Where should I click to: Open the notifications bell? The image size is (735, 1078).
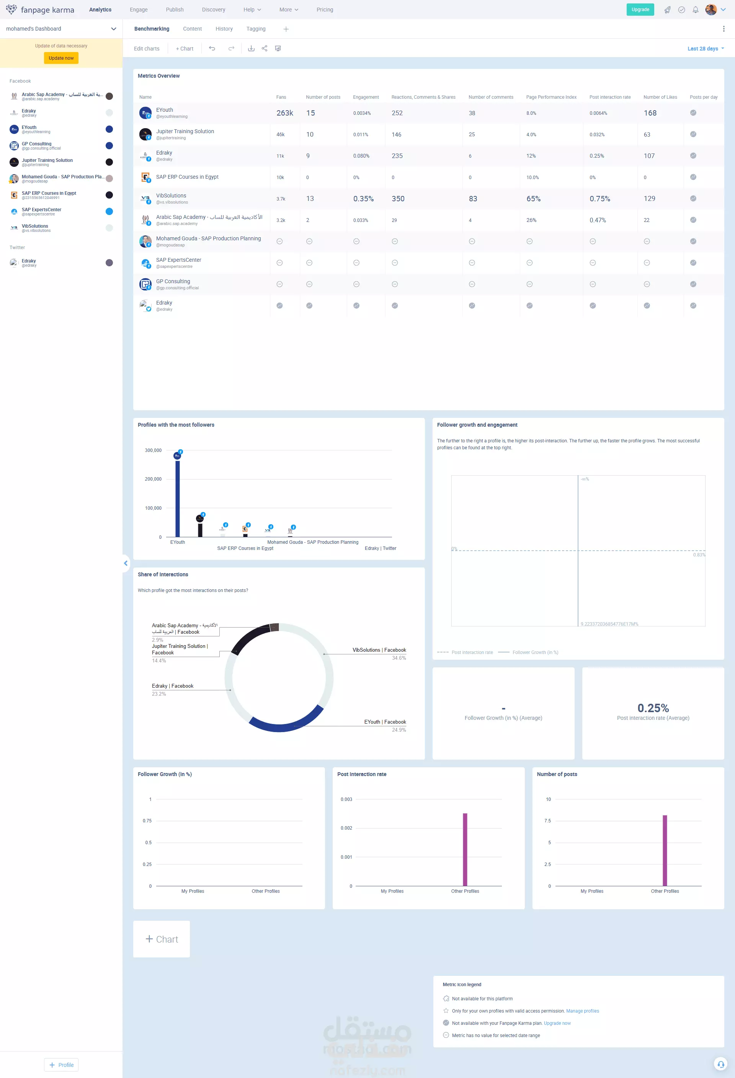[695, 10]
